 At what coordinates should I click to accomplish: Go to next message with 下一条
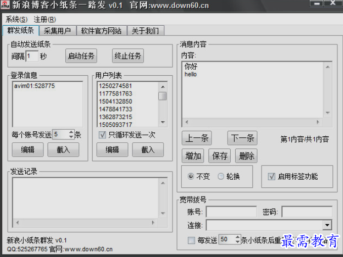coord(242,138)
